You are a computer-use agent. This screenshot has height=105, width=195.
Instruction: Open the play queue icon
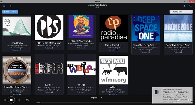pyautogui.click(x=28, y=100)
